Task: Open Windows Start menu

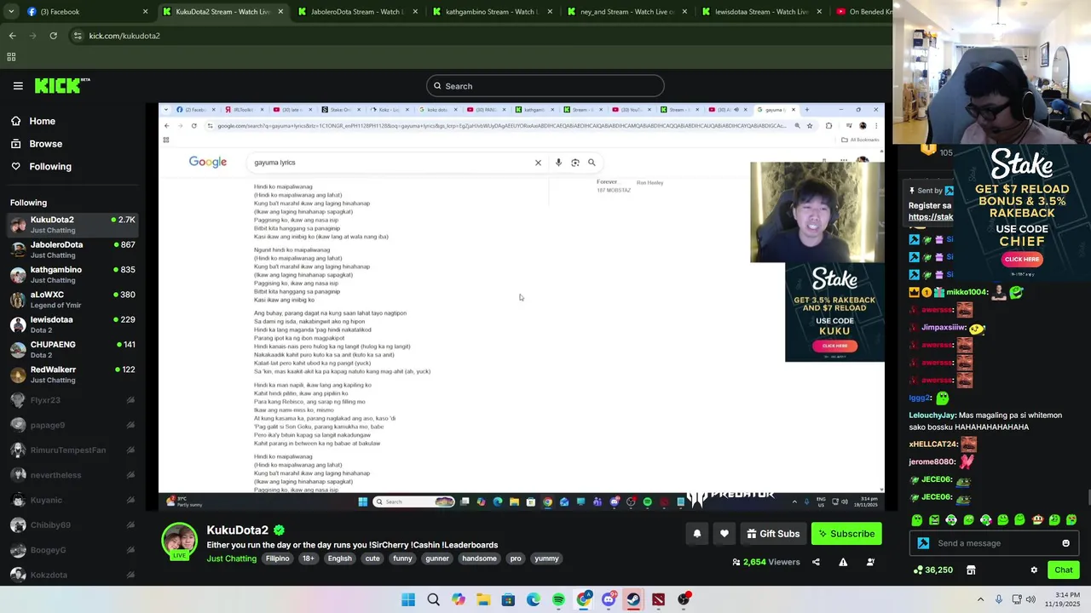Action: (x=408, y=599)
